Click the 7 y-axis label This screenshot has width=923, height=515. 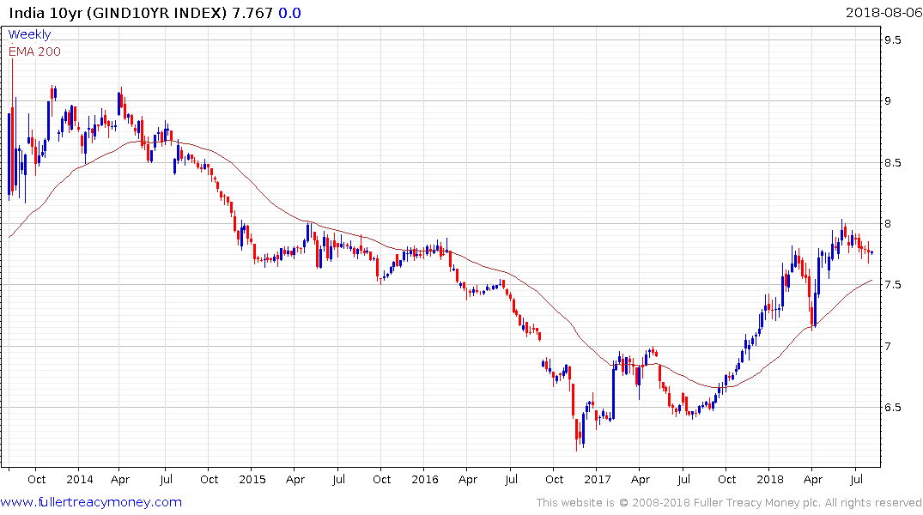pos(888,346)
